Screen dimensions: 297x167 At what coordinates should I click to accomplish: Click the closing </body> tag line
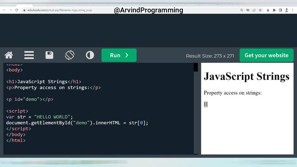[x=16, y=135]
